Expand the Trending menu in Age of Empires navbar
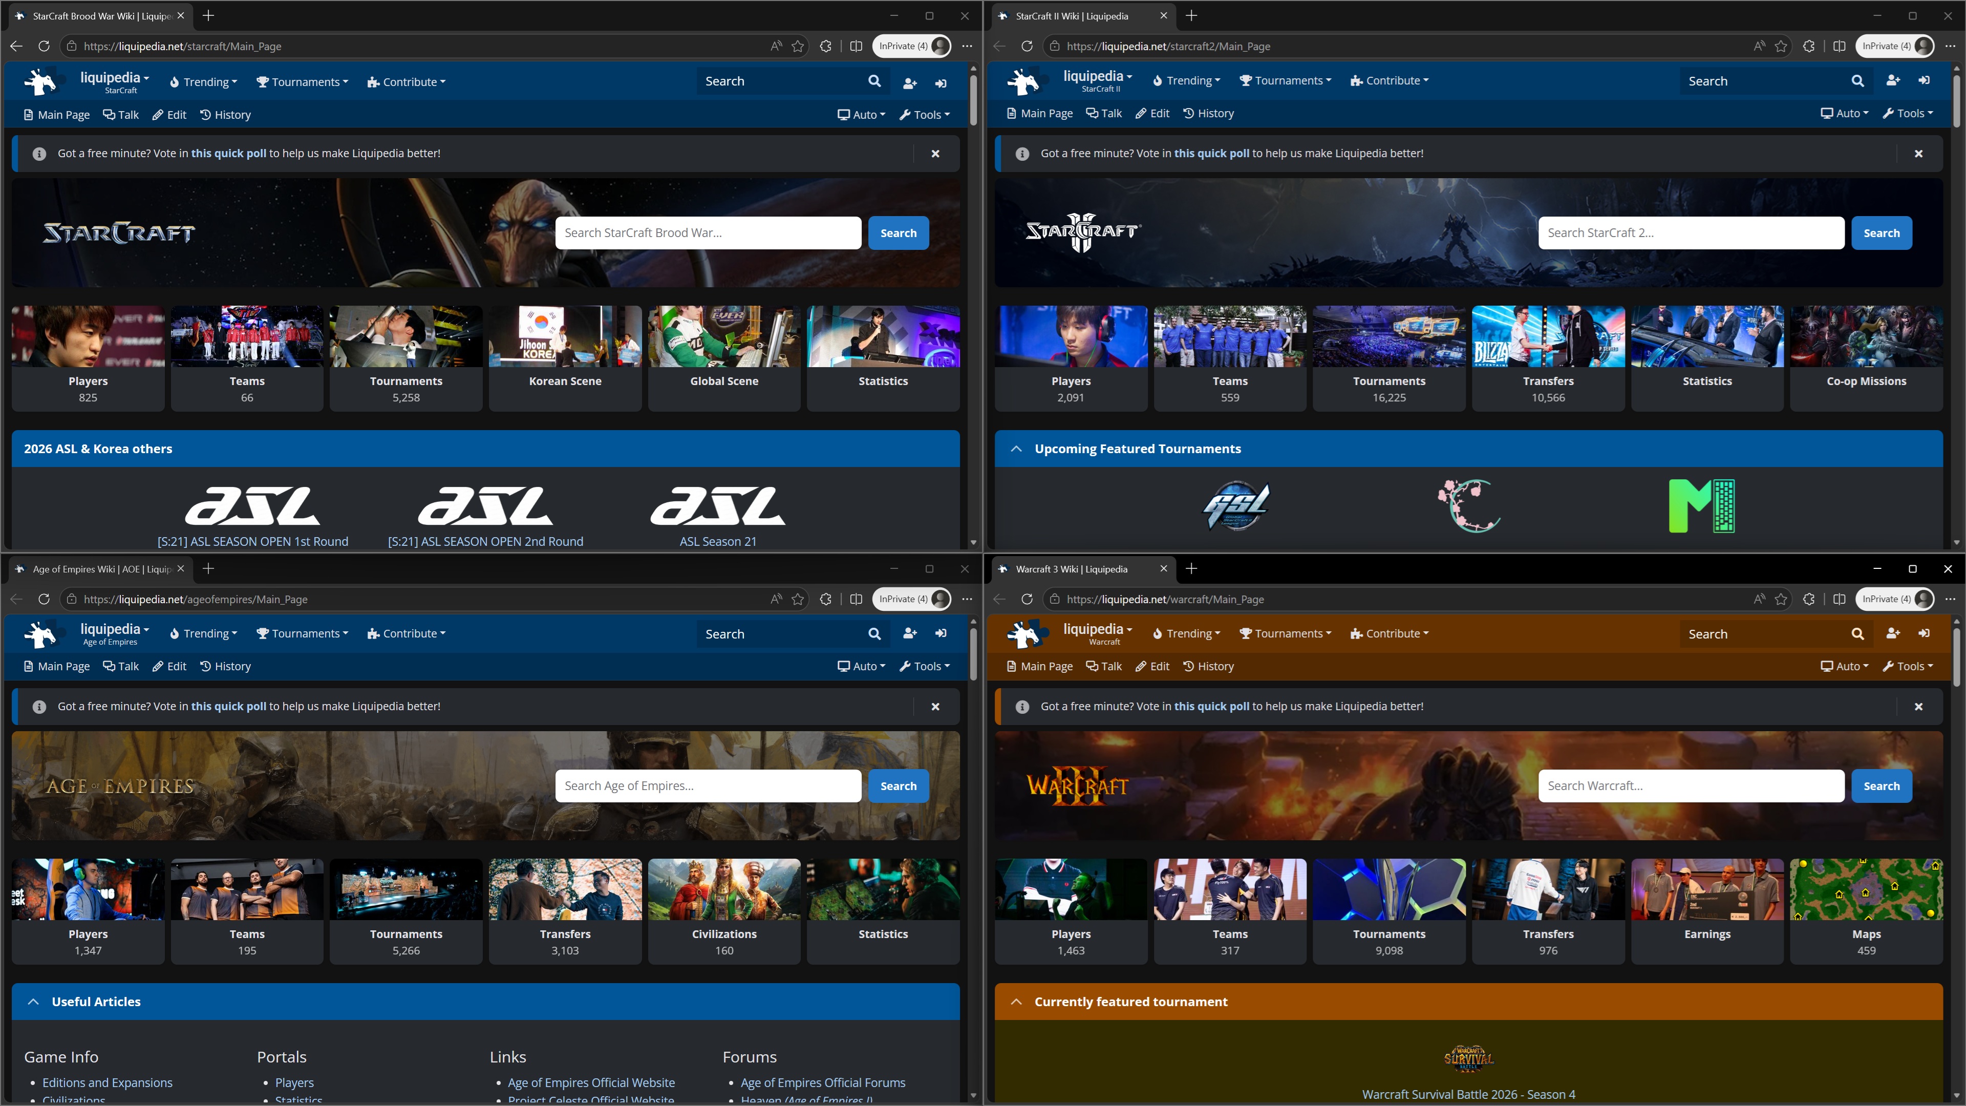The height and width of the screenshot is (1106, 1966). (x=203, y=633)
